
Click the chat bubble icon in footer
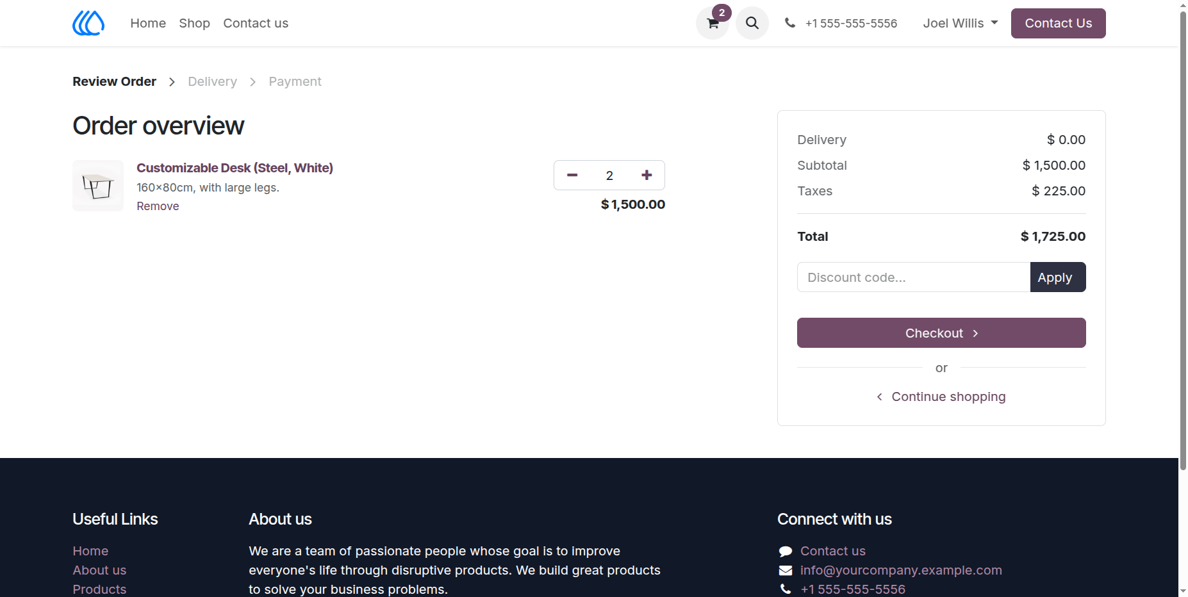coord(786,552)
